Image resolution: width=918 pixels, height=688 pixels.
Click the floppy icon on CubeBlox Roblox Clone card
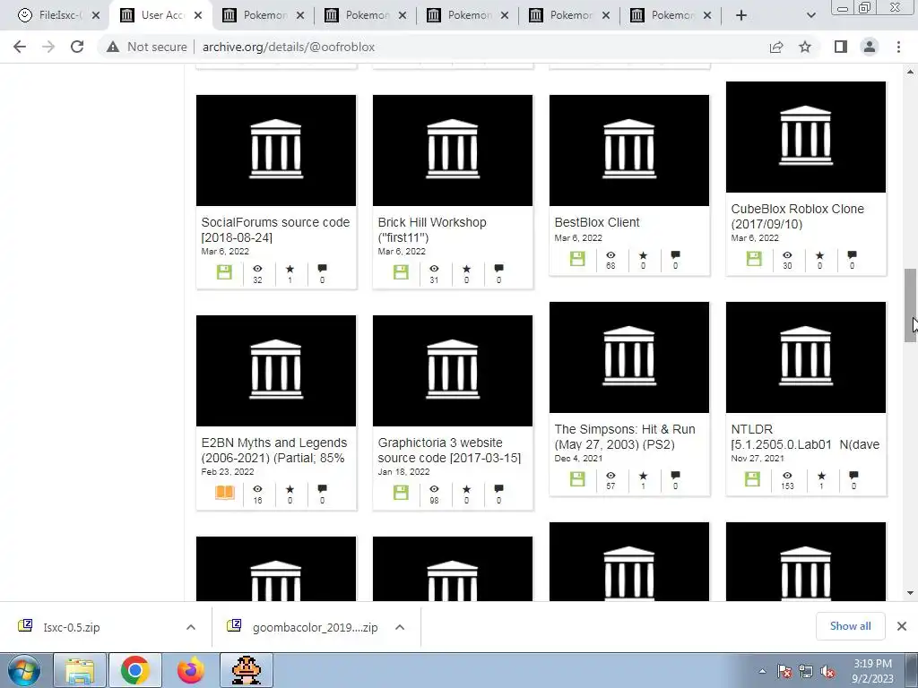point(754,259)
